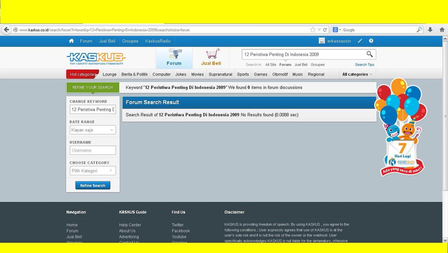Search in Forum option
448x253 pixels.
click(x=285, y=64)
